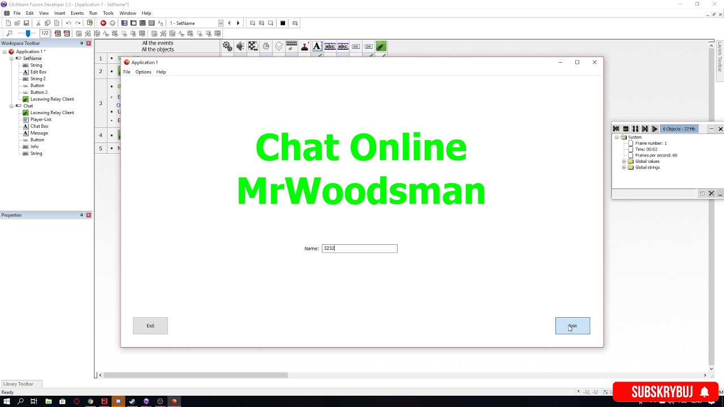Collapse the Application 1 tree node

(5, 51)
